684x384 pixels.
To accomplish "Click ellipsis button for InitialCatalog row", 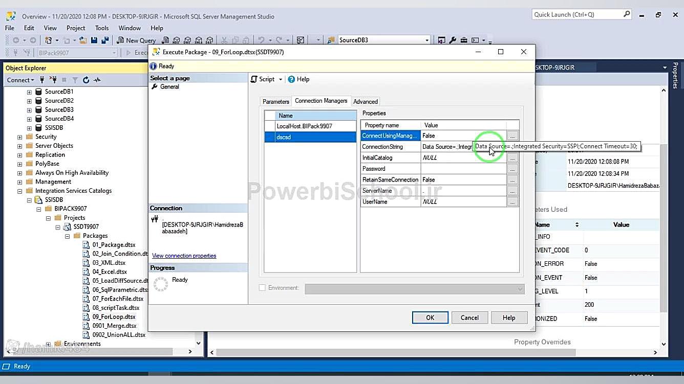I will coord(512,158).
